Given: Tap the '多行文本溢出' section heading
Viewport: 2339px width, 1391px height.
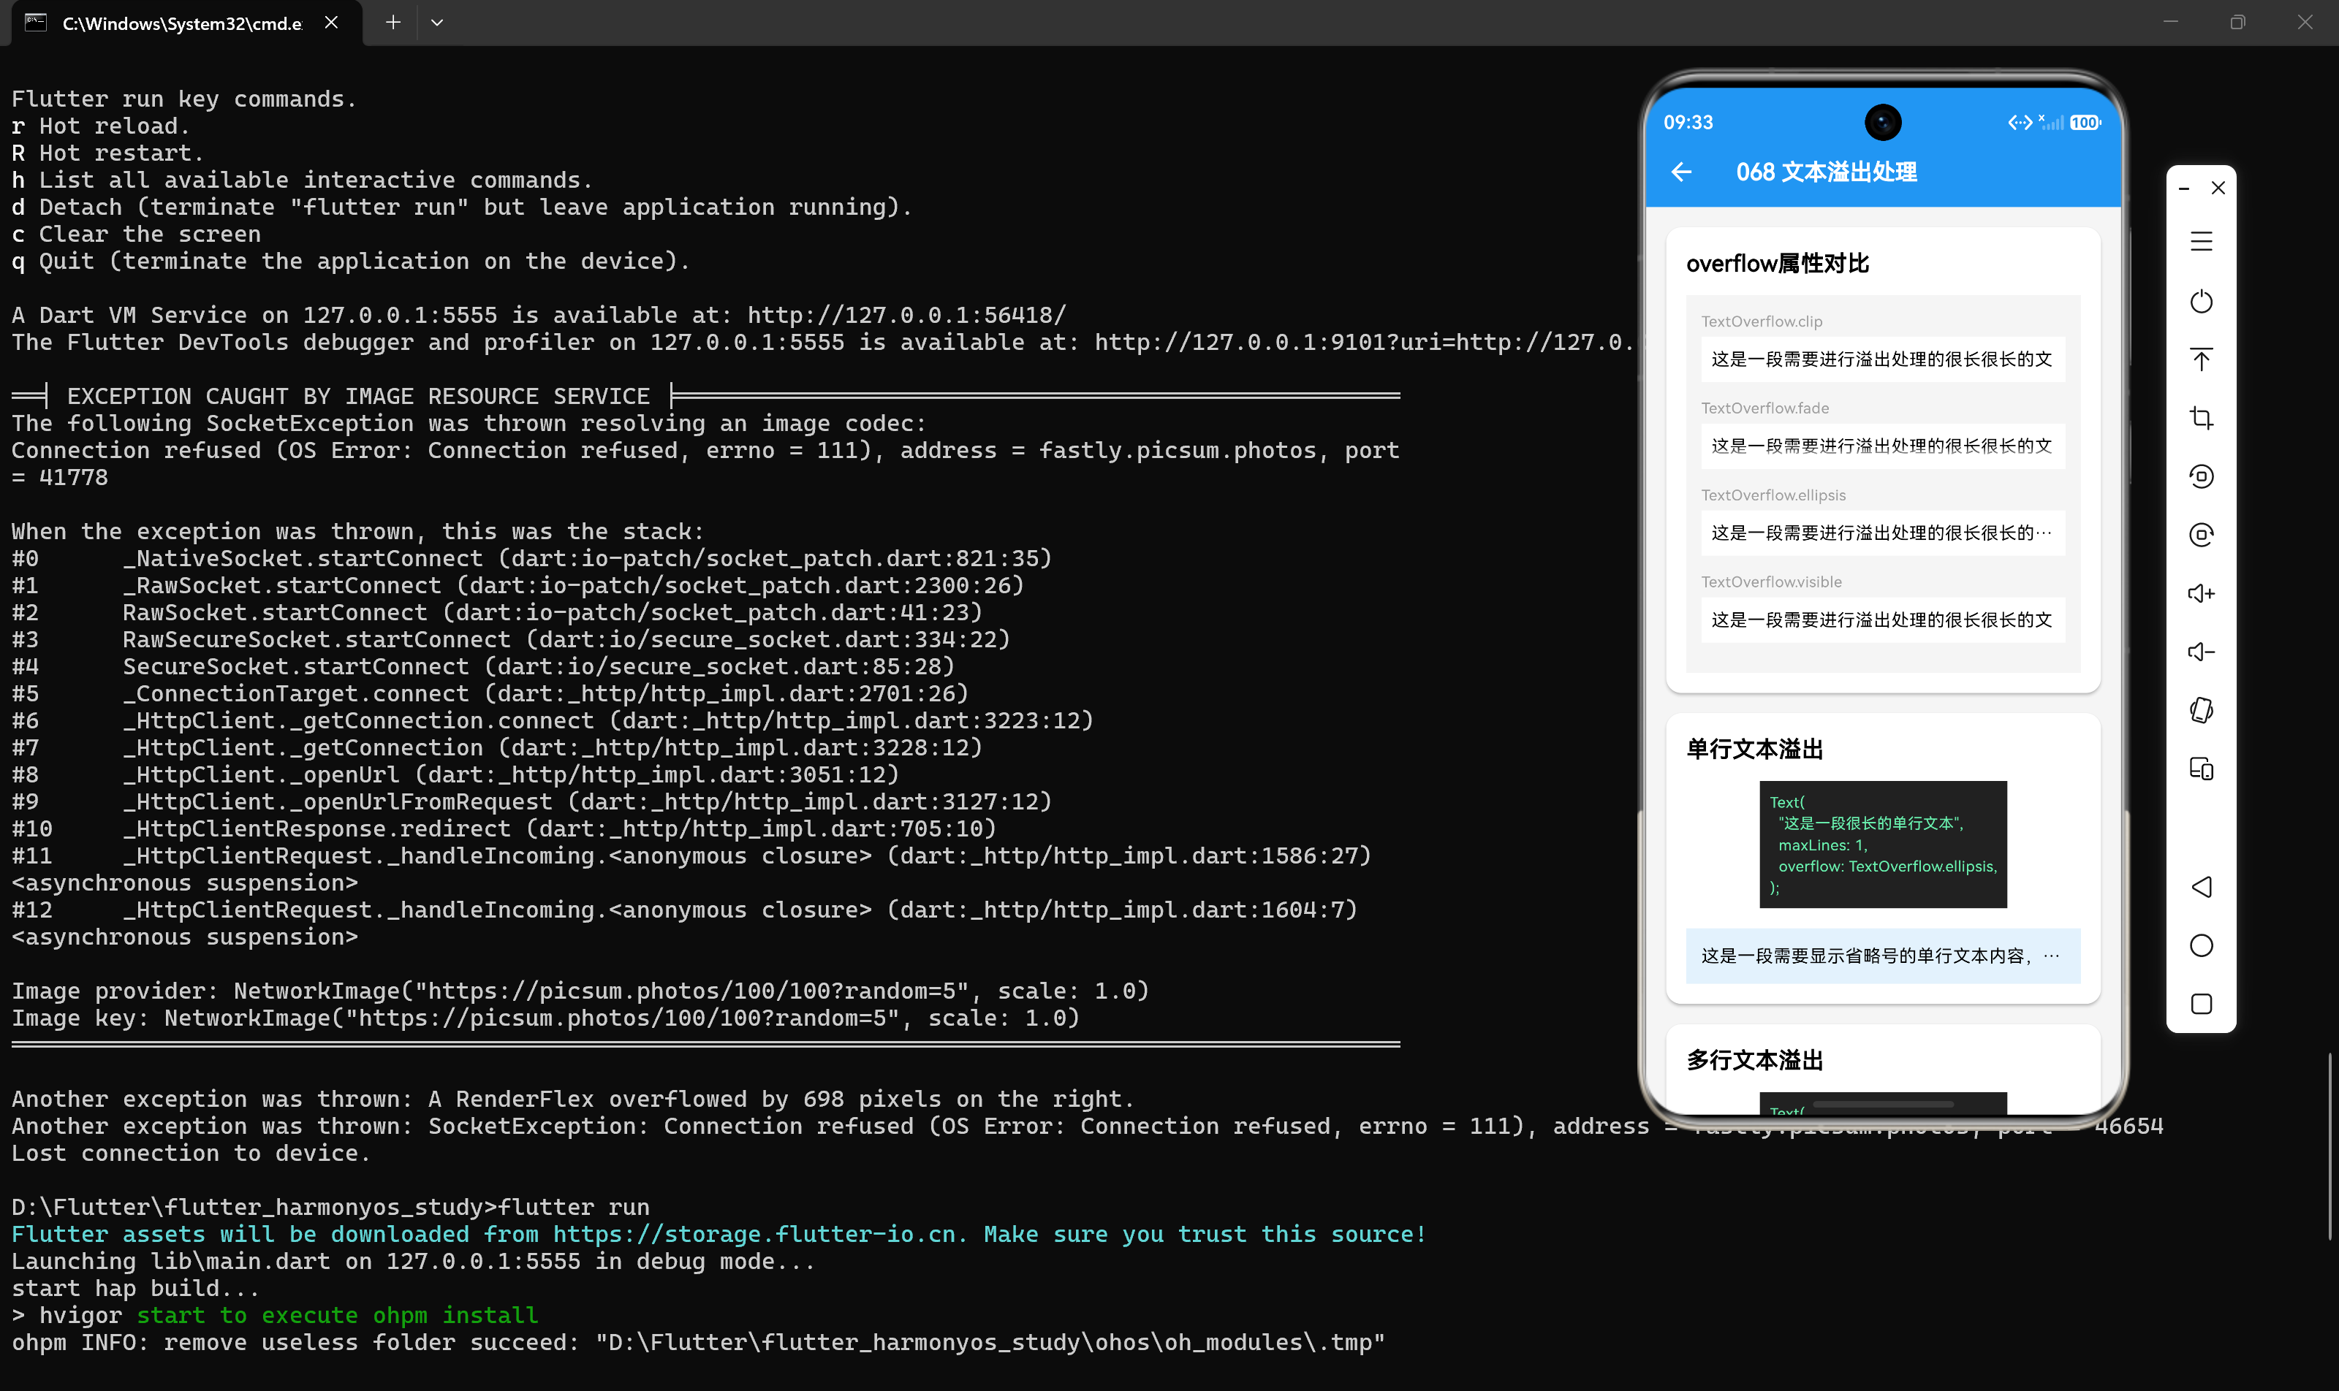Looking at the screenshot, I should pyautogui.click(x=1754, y=1060).
